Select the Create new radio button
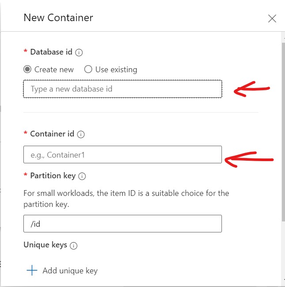The height and width of the screenshot is (287, 285). pos(28,70)
